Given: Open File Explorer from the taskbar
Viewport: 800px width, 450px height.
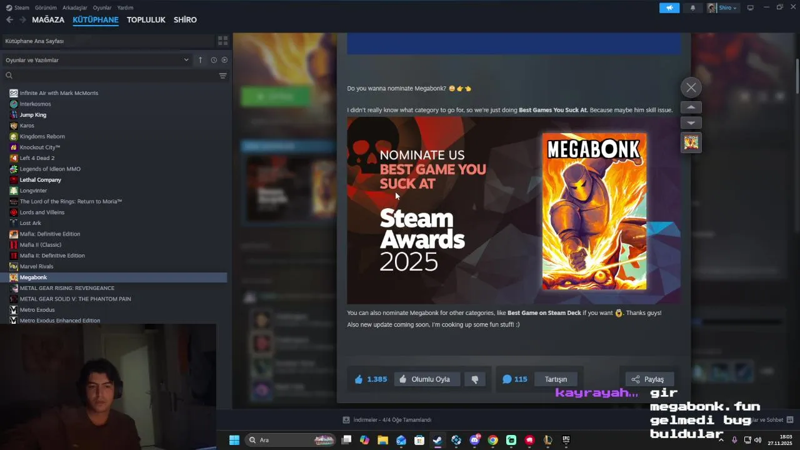Looking at the screenshot, I should click(382, 440).
